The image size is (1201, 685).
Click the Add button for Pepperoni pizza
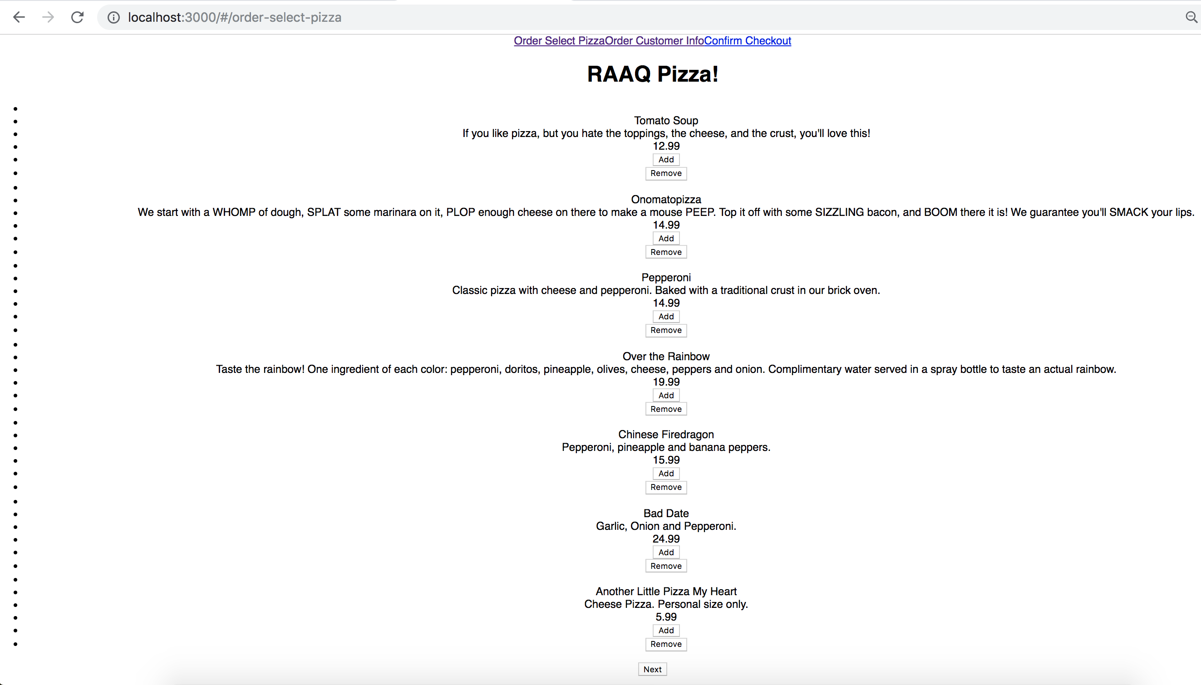pos(666,317)
